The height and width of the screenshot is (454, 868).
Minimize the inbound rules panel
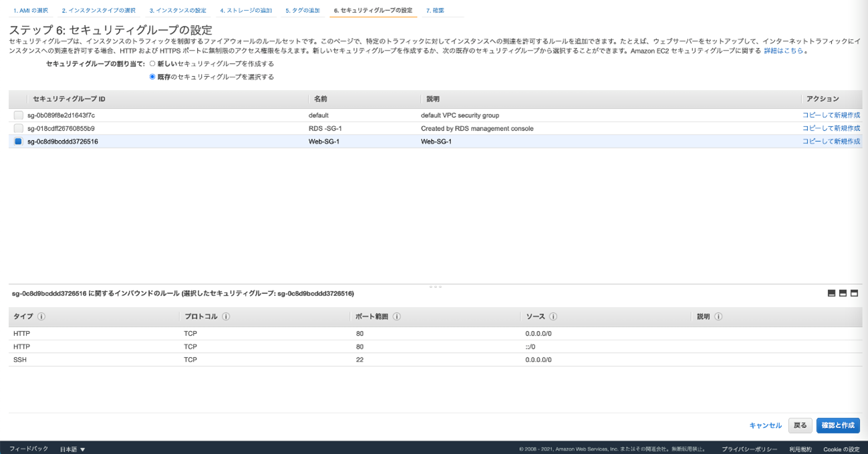(x=831, y=293)
